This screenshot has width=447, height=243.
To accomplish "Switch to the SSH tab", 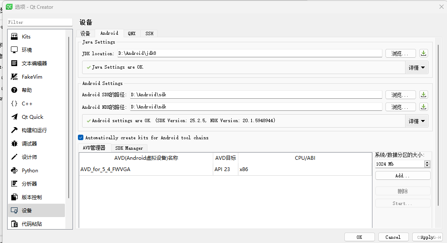I will pos(149,33).
